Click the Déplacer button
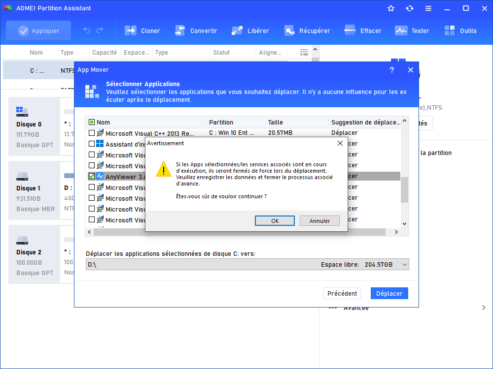Screen dimensions: 493x369 click(389, 293)
